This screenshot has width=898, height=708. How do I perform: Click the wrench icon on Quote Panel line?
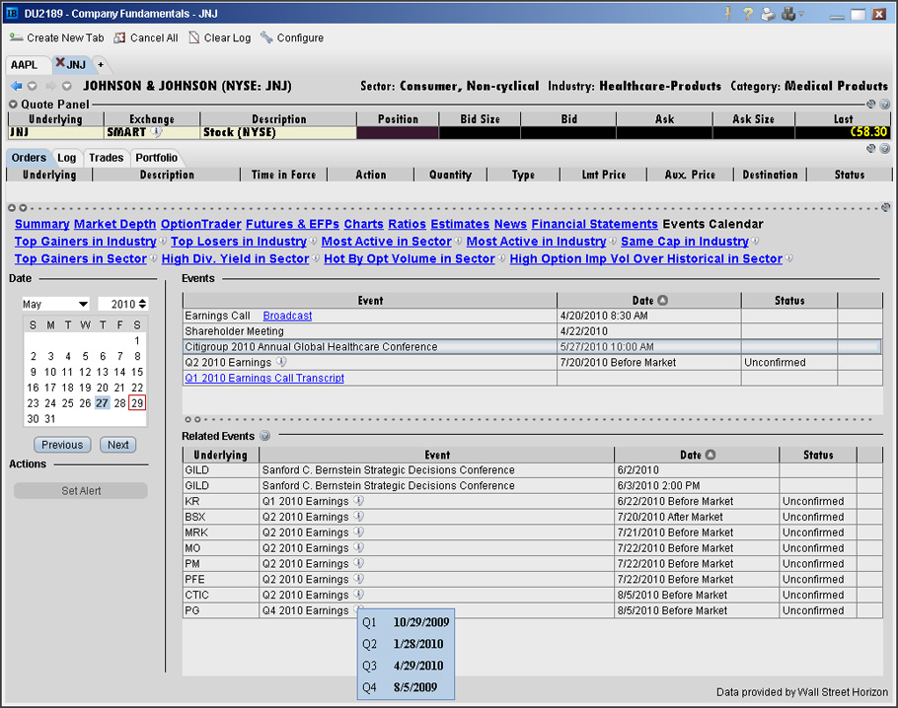coord(871,104)
